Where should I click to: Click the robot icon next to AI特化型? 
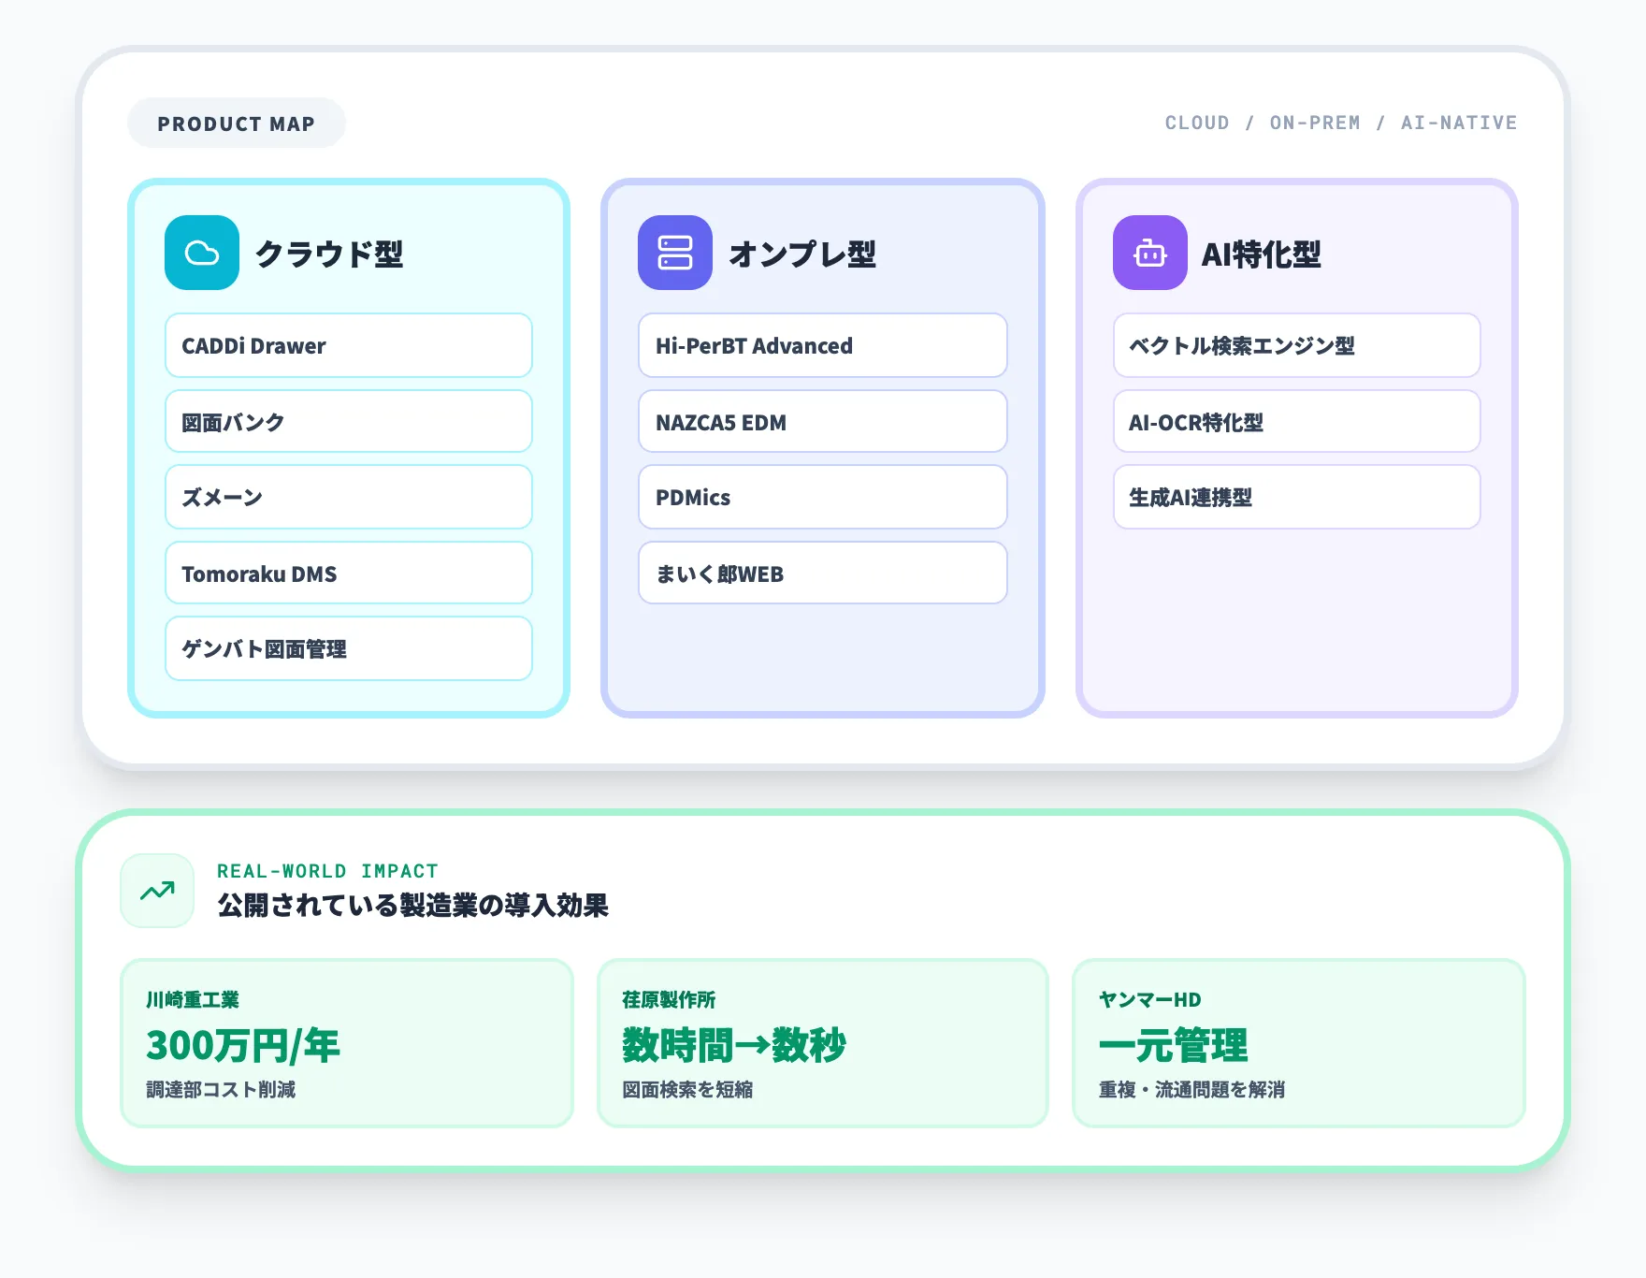1149,253
